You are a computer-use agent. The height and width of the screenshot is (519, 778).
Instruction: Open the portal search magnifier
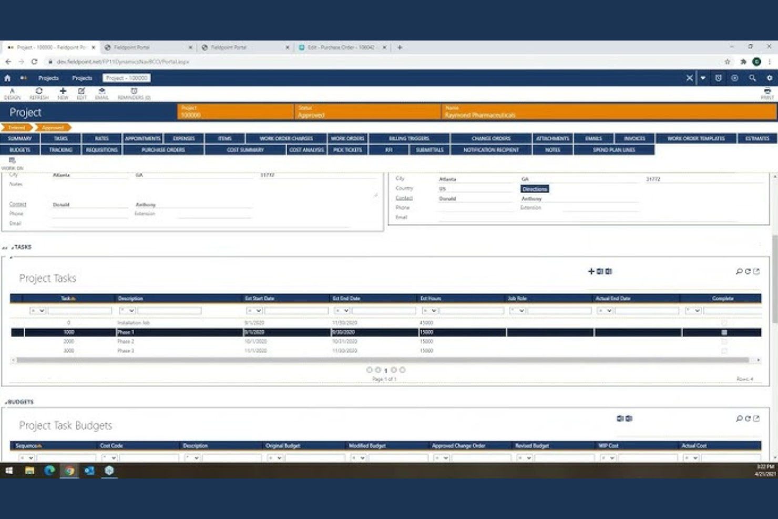pyautogui.click(x=752, y=78)
